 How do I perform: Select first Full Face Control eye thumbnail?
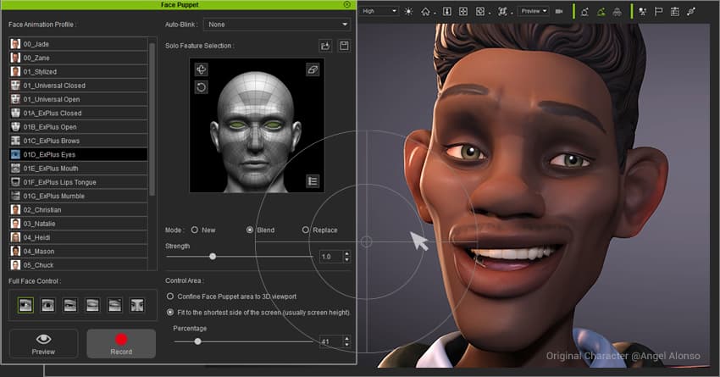pos(25,305)
